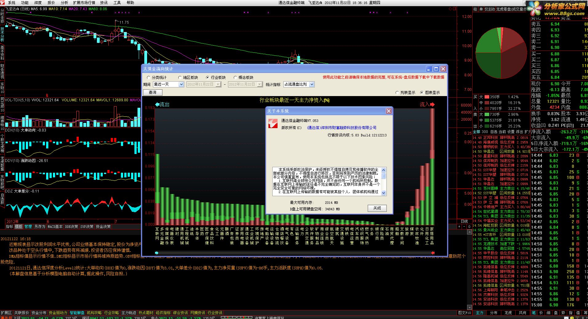Open the 功能 menu
588x319 pixels.
[x=25, y=2]
